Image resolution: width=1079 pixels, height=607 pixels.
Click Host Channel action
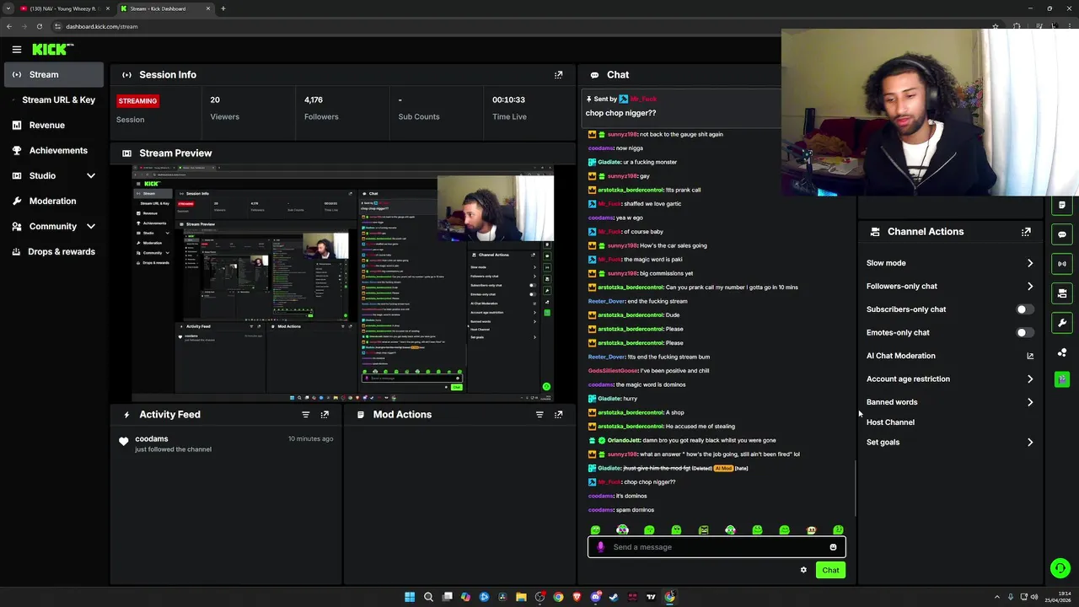[890, 422]
